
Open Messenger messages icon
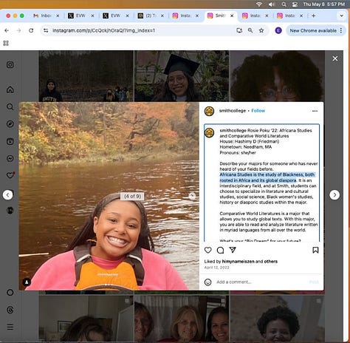[10, 158]
